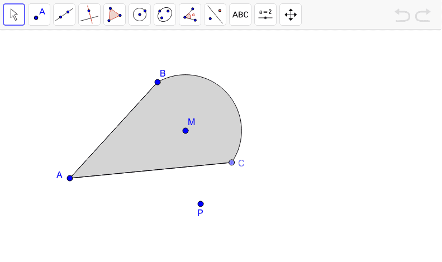
Task: Select the ABC Text tool
Action: pyautogui.click(x=240, y=15)
